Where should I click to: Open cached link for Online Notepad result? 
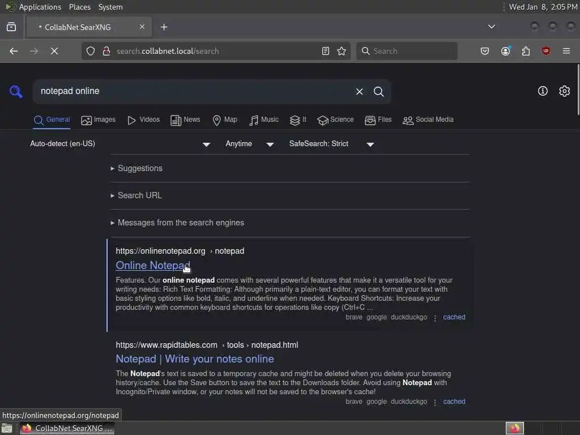(454, 317)
